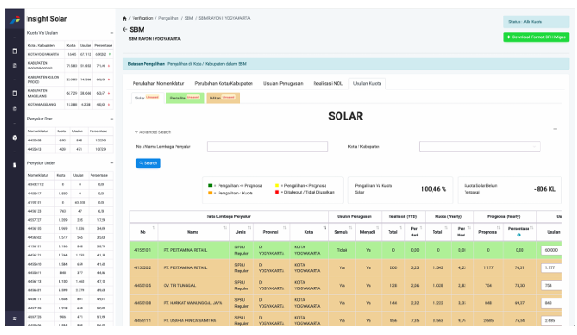Click the back arrow beside SBM title
This screenshot has width=577, height=335.
point(124,30)
